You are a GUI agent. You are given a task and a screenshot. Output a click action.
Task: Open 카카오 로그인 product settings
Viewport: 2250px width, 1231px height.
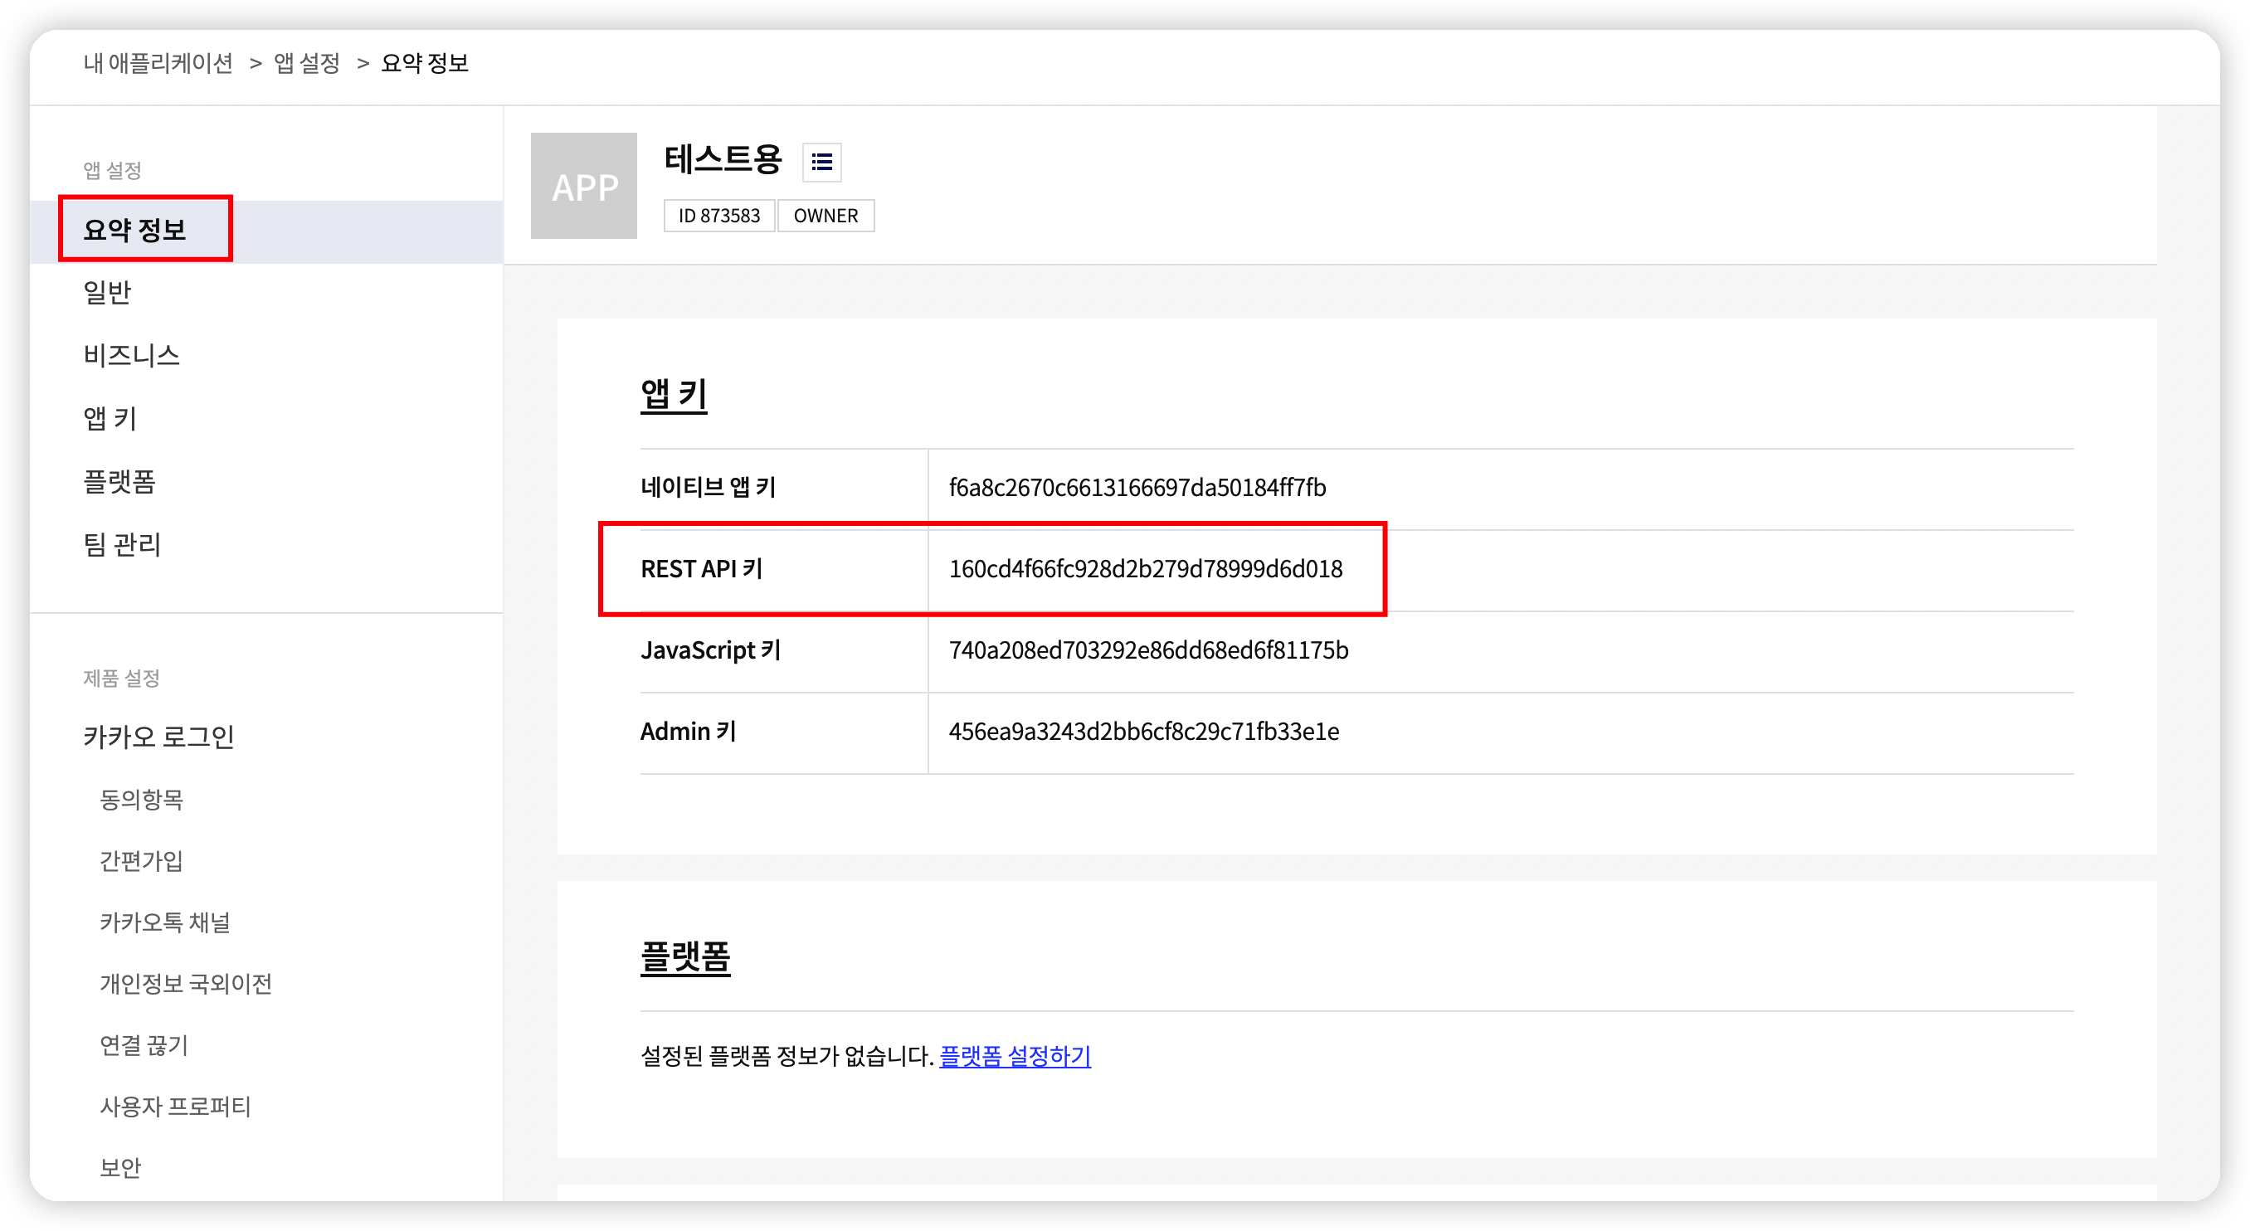tap(158, 737)
